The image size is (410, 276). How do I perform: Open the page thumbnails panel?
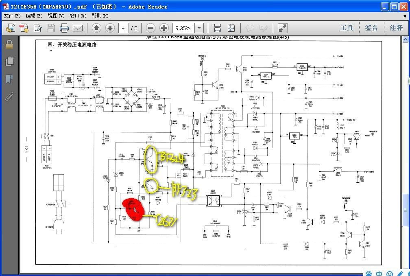(9, 62)
